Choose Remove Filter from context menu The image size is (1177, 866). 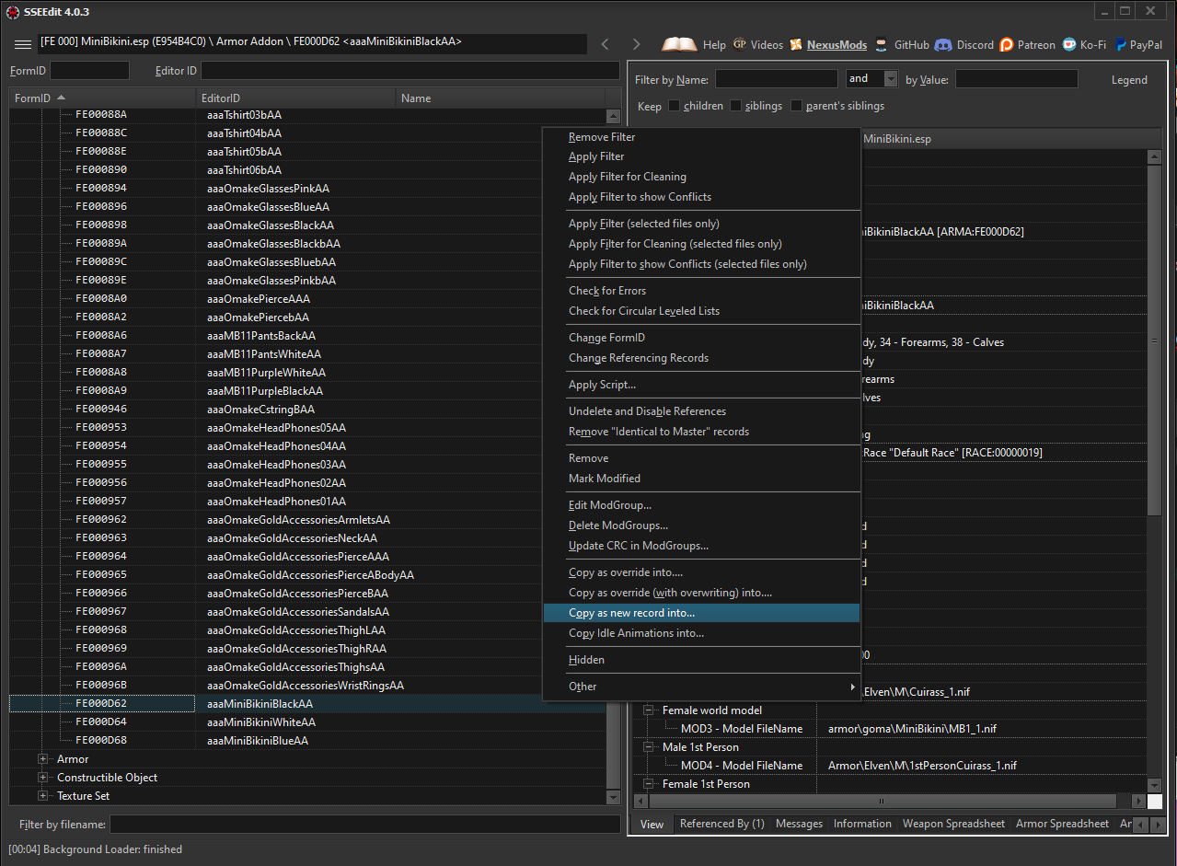[x=701, y=137]
